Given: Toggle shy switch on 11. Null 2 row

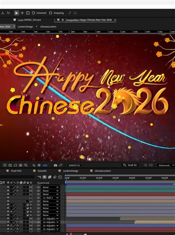Looking at the screenshot, I should point(8,197).
